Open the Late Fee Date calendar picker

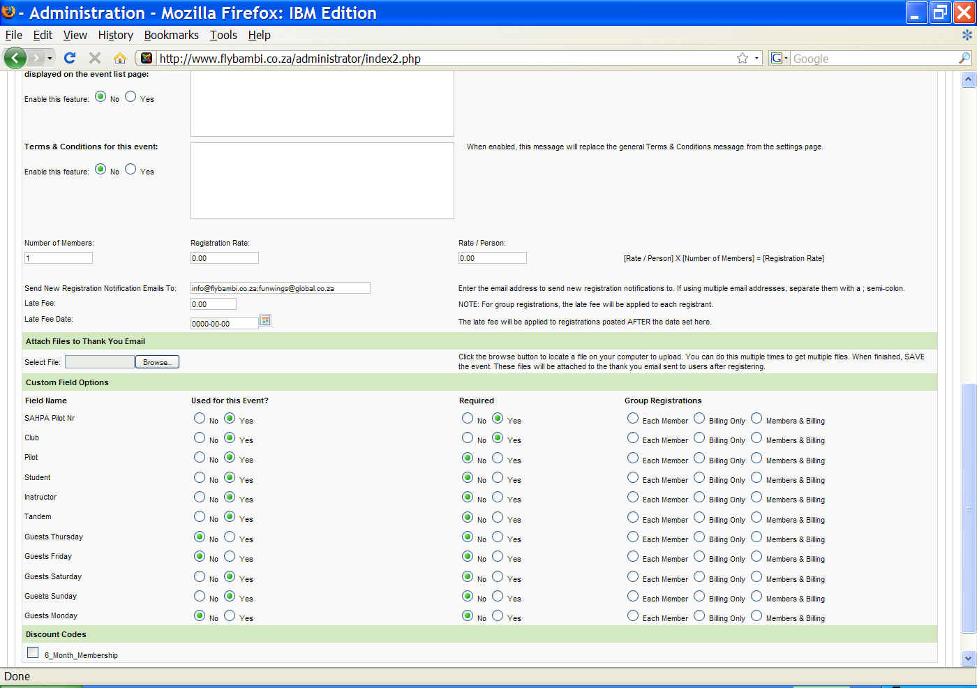(265, 320)
